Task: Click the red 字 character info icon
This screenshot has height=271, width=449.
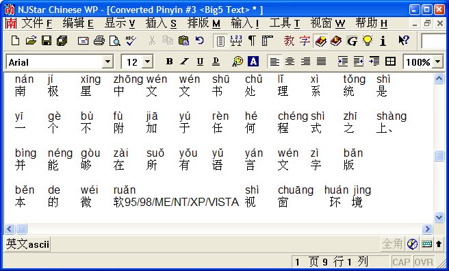Action: tap(305, 41)
